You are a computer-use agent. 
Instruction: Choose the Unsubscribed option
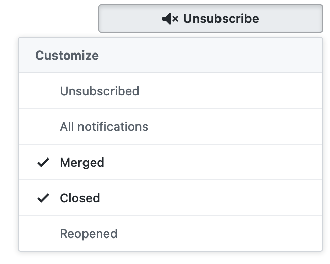99,91
